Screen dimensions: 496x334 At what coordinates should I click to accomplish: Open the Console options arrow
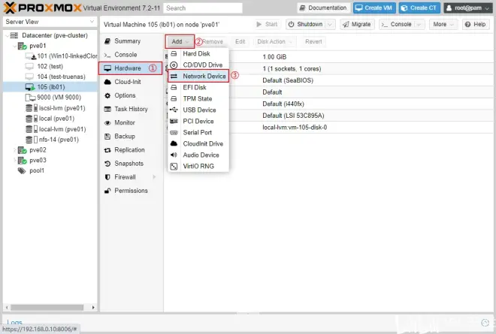(x=419, y=24)
